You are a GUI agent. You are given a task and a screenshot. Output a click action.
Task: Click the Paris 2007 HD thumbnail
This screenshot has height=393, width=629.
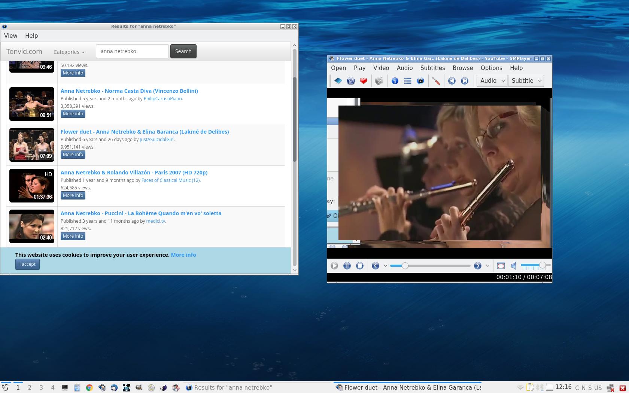click(32, 186)
